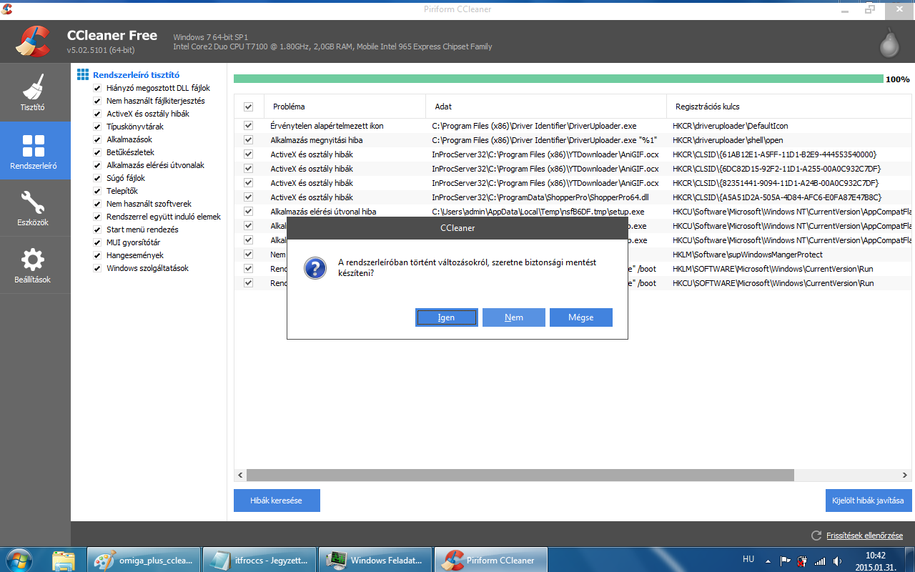Select the Rendszerleíró sidebar icon
915x572 pixels.
pos(34,150)
